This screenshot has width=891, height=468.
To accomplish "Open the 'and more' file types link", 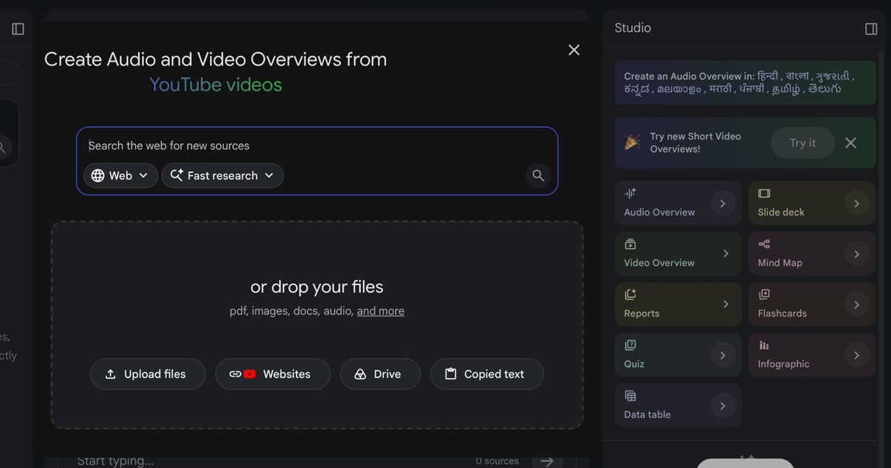I will 381,311.
